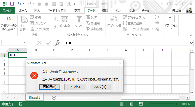Collapse the ribbon
The height and width of the screenshot is (107, 195).
(x=191, y=35)
